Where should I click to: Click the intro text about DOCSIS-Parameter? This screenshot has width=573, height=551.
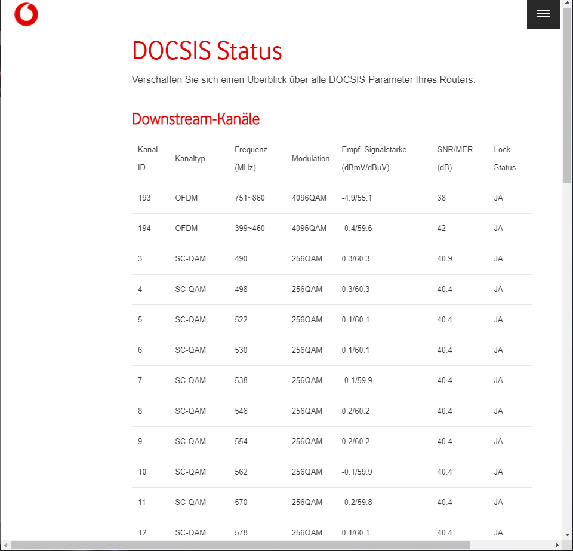coord(303,79)
